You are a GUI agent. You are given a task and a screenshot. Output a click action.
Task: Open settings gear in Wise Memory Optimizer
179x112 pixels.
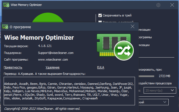click(158, 5)
